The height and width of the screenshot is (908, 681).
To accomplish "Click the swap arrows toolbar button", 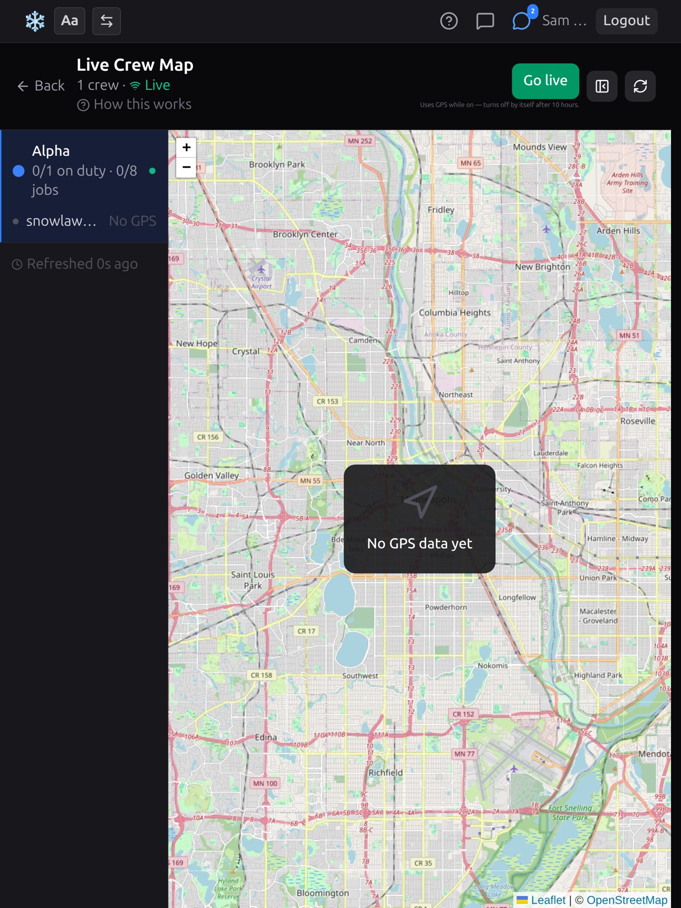I will coord(107,21).
